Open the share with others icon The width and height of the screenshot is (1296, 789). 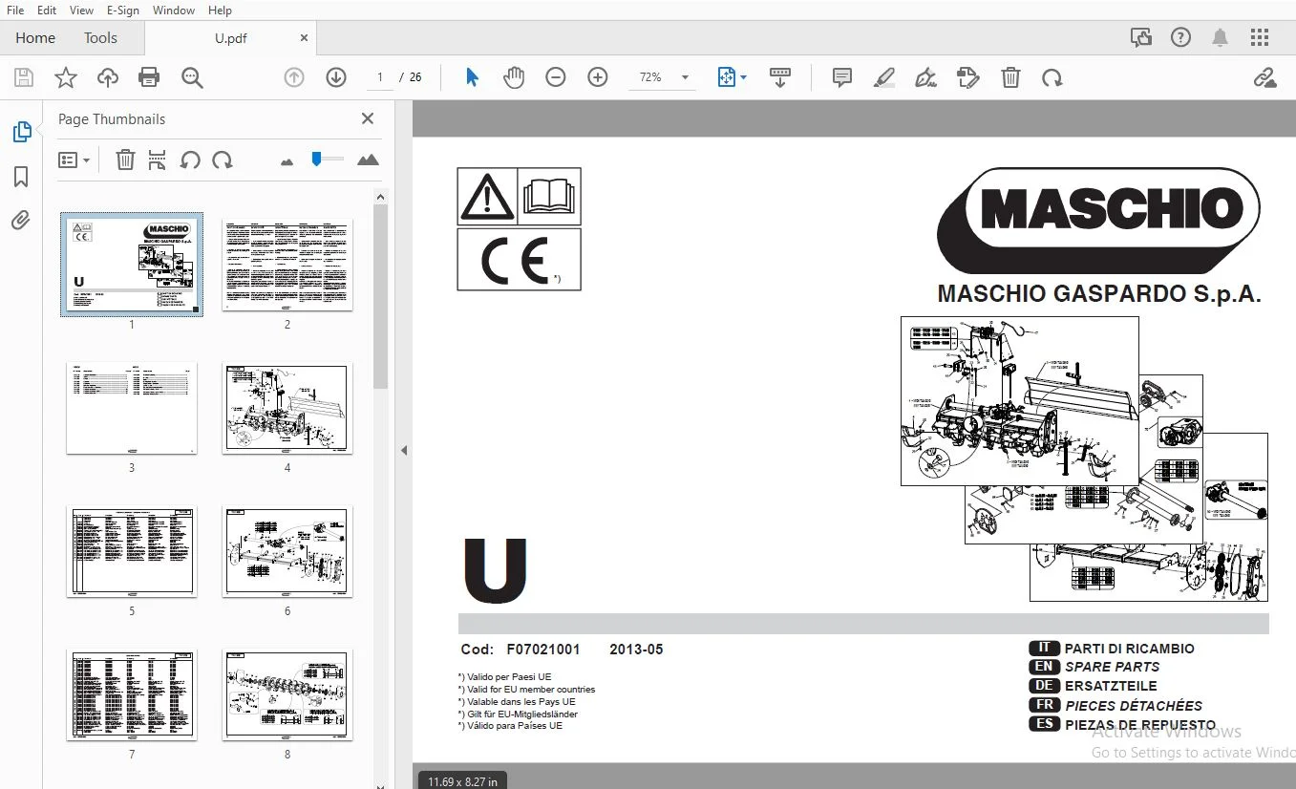(1140, 38)
